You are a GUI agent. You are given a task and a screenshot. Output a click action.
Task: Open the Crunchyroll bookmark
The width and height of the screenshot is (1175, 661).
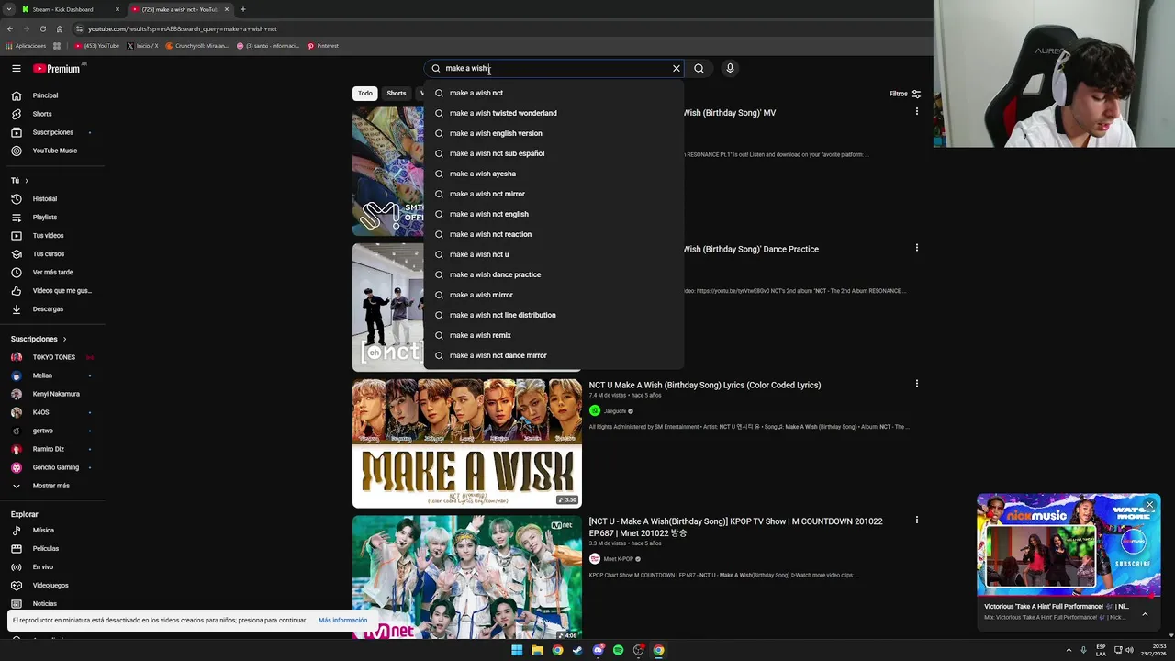click(x=197, y=46)
